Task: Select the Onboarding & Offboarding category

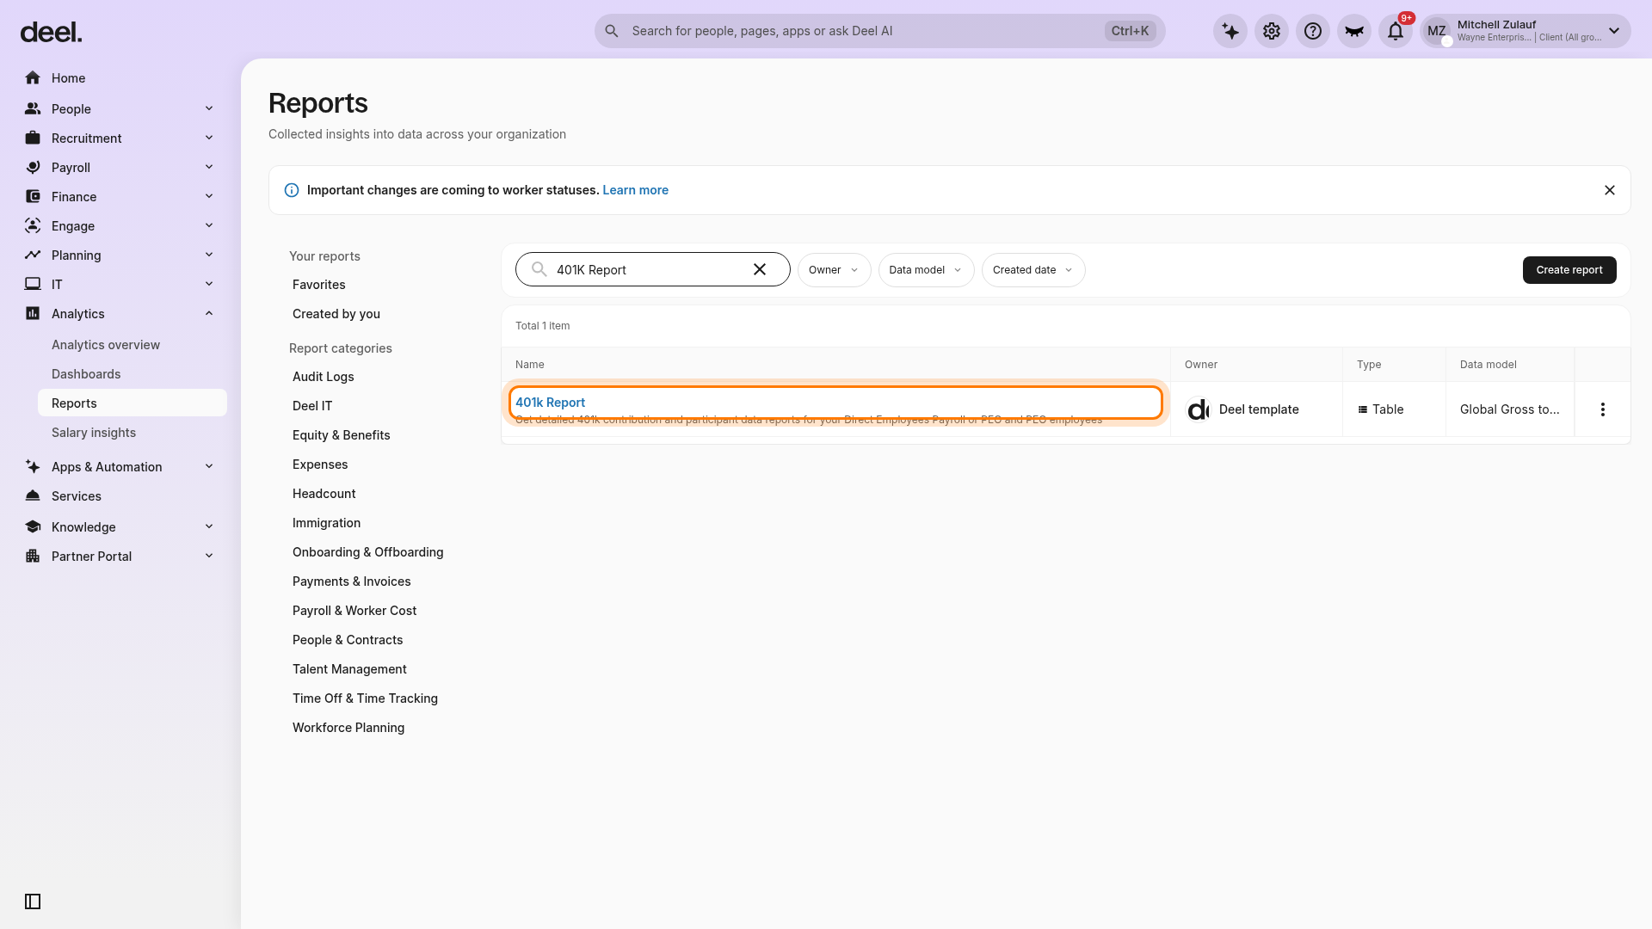Action: point(368,552)
